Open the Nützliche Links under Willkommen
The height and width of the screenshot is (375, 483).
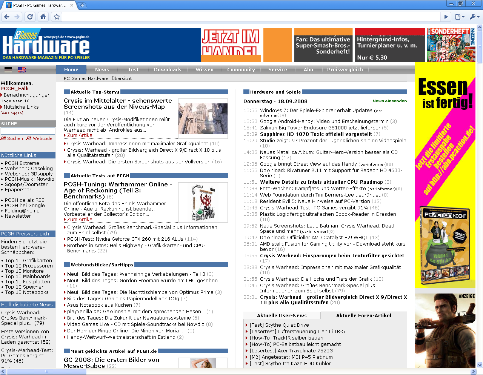21,107
